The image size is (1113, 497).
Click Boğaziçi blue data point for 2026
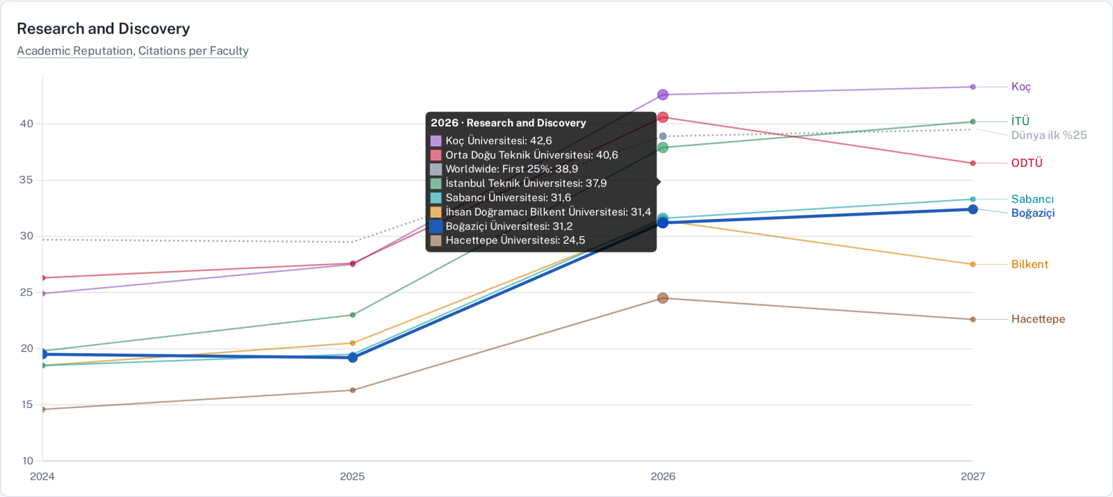(663, 222)
